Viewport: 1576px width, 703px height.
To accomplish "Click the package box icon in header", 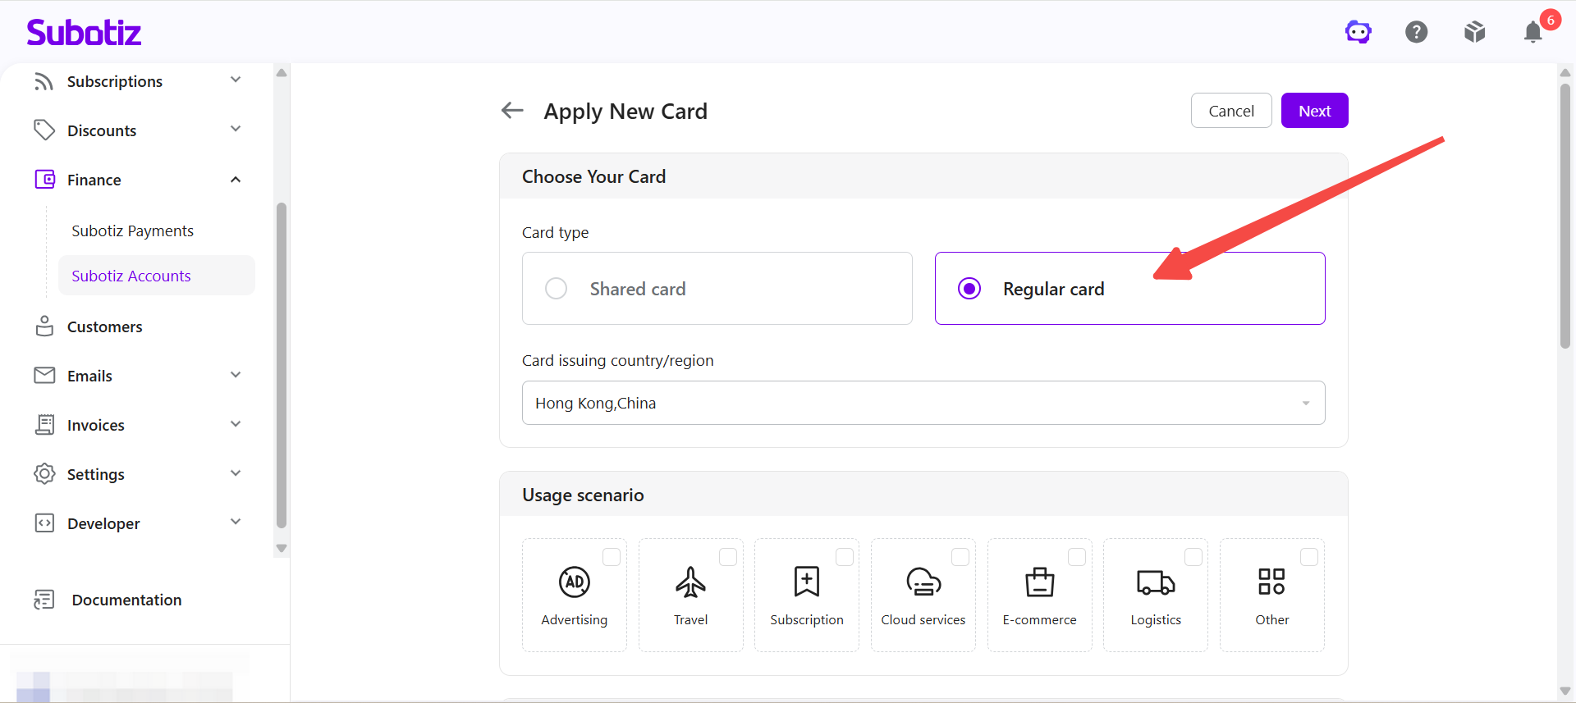I will (x=1475, y=32).
